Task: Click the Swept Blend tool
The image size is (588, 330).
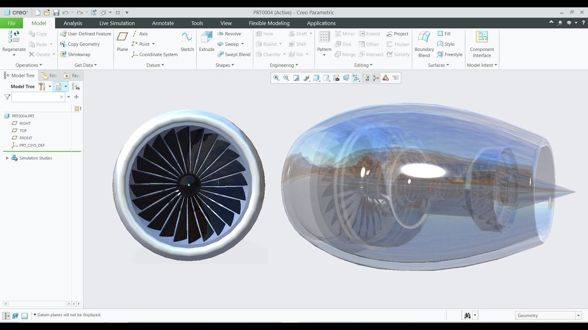Action: (234, 55)
